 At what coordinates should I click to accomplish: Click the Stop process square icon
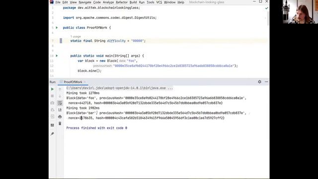52,96
